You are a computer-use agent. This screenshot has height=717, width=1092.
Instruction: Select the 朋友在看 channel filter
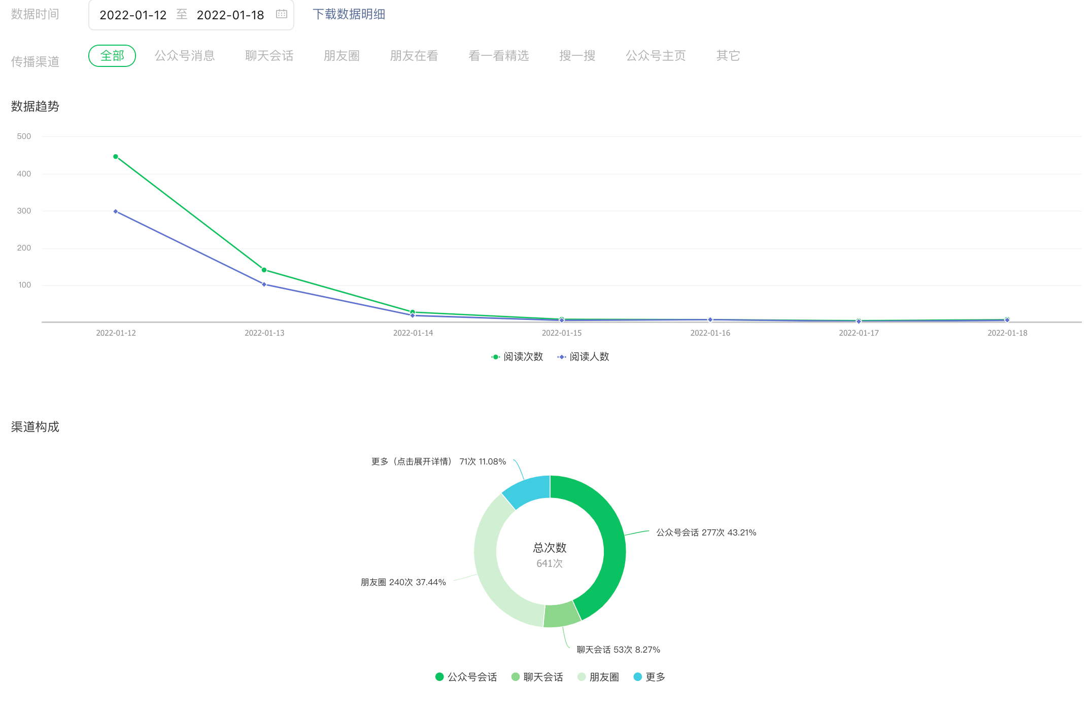click(414, 56)
